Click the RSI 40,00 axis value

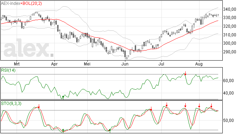click(x=228, y=93)
